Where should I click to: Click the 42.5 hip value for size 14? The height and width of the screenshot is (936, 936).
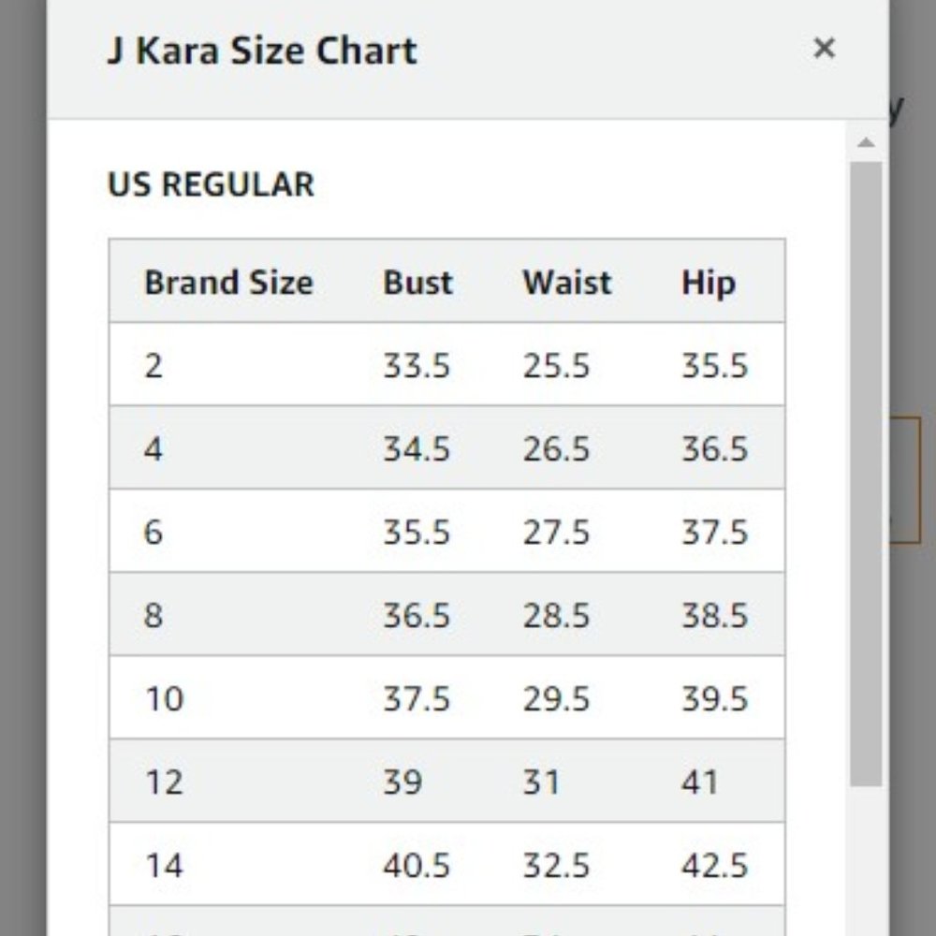pyautogui.click(x=714, y=866)
